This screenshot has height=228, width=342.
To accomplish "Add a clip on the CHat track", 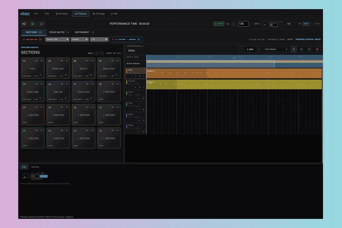I will 139,98.
